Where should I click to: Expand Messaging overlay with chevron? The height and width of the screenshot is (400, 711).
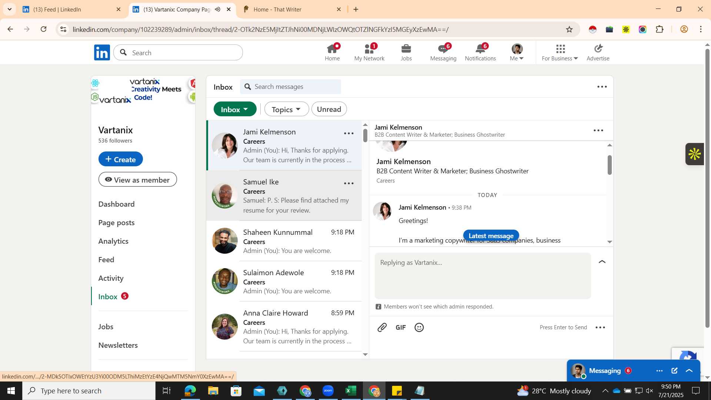point(689,371)
